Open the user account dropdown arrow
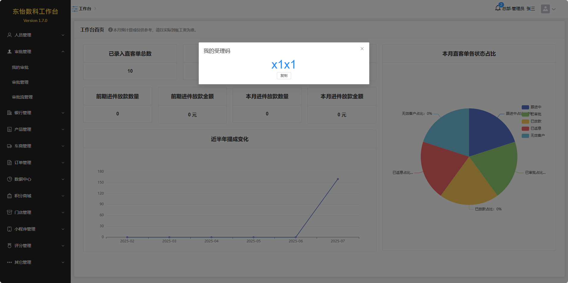The image size is (568, 283). [x=554, y=9]
